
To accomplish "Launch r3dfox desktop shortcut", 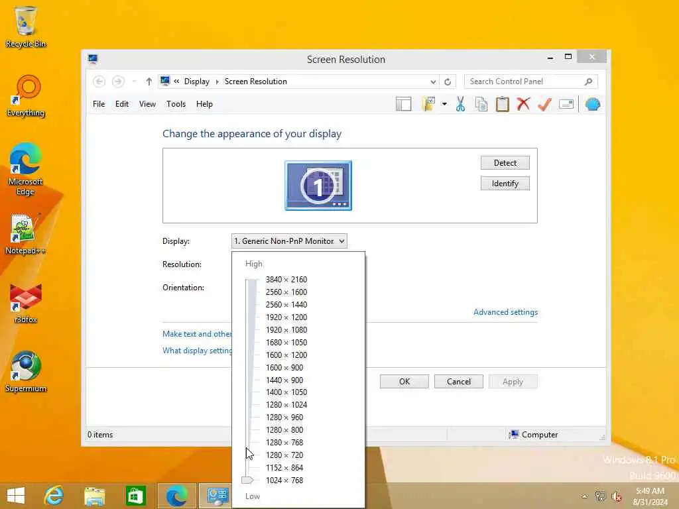I will coord(26,303).
